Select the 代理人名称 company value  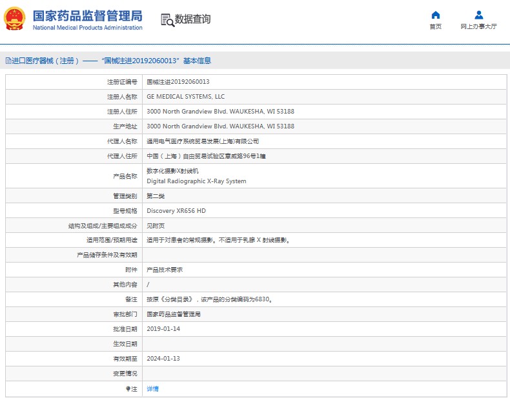[203, 141]
